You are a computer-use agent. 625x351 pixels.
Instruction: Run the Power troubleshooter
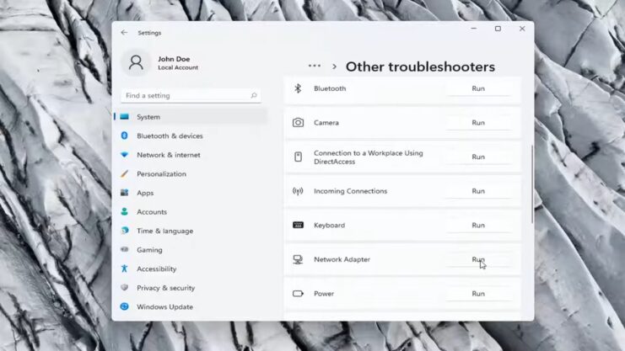[x=478, y=294]
